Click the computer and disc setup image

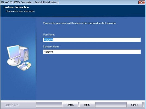tap(19, 58)
